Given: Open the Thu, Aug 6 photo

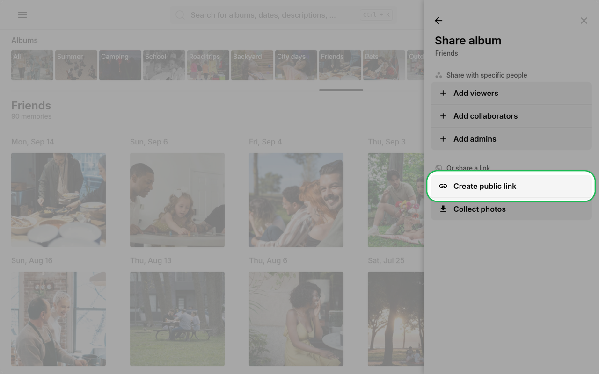Looking at the screenshot, I should pos(296,319).
